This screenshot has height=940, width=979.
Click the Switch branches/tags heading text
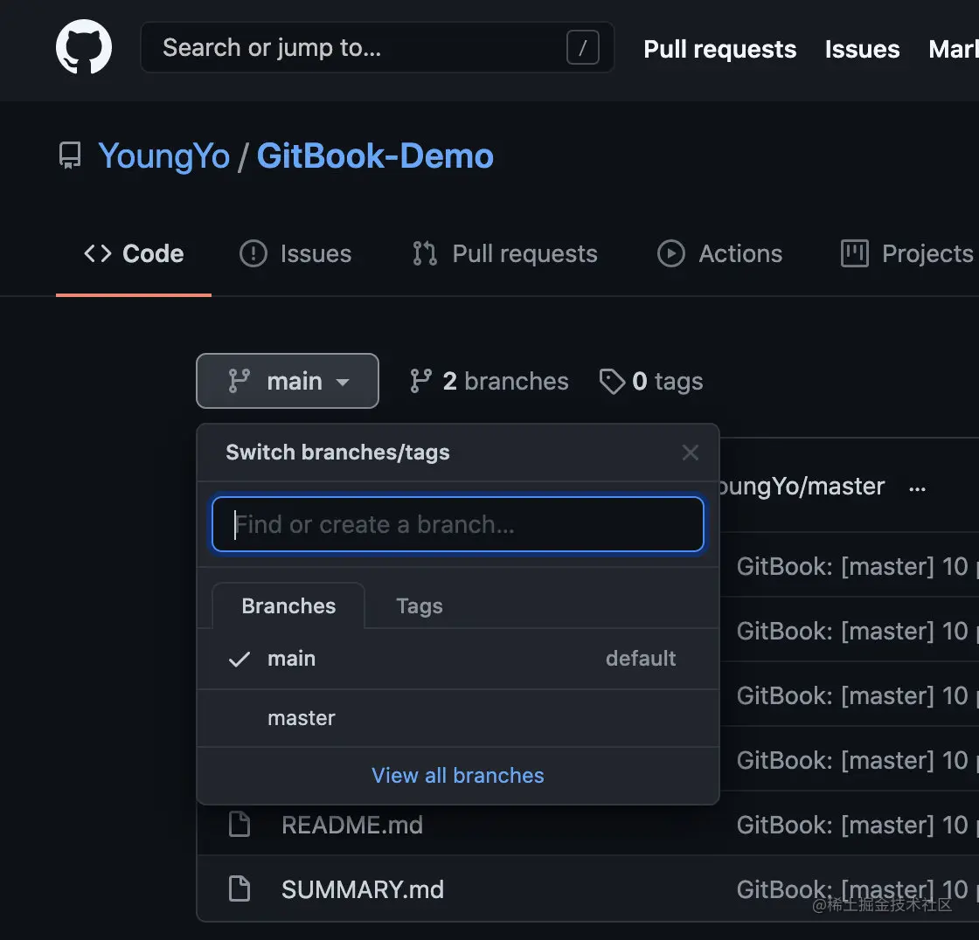tap(337, 452)
